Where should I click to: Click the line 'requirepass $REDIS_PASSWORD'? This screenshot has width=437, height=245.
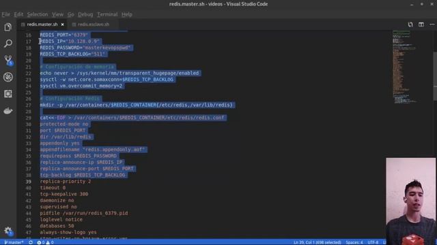(x=79, y=156)
